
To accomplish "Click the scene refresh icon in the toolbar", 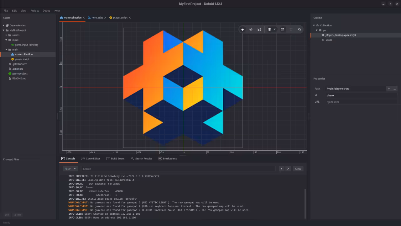I will (x=299, y=29).
